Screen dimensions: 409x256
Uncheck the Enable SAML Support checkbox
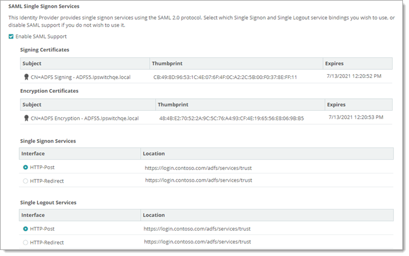[11, 37]
